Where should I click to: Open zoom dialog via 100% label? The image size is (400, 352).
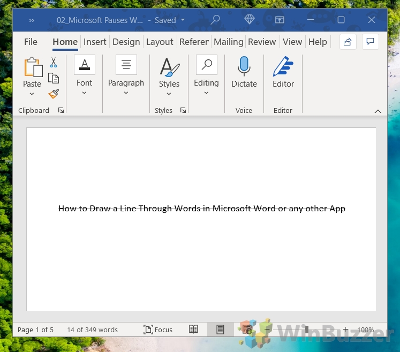(366, 330)
